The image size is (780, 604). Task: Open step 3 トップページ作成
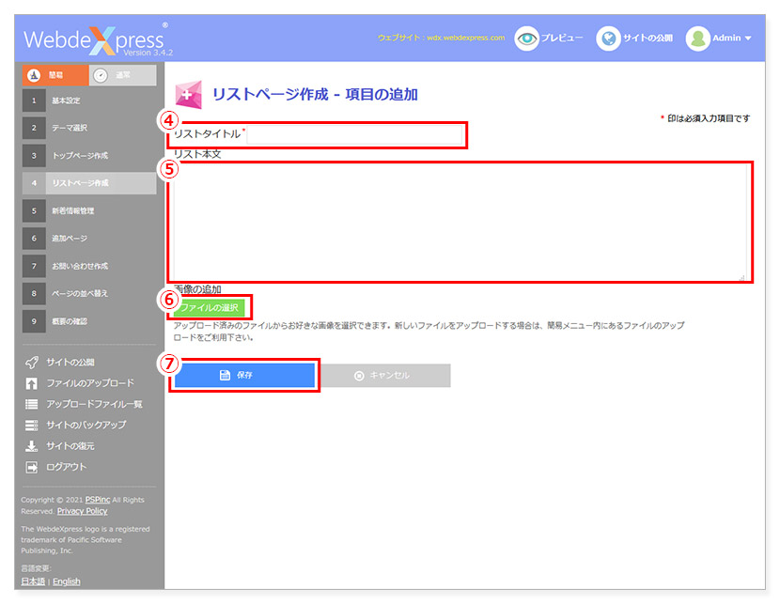click(x=89, y=156)
